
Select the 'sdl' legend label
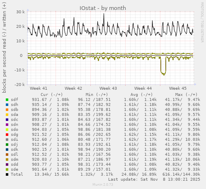15,155
